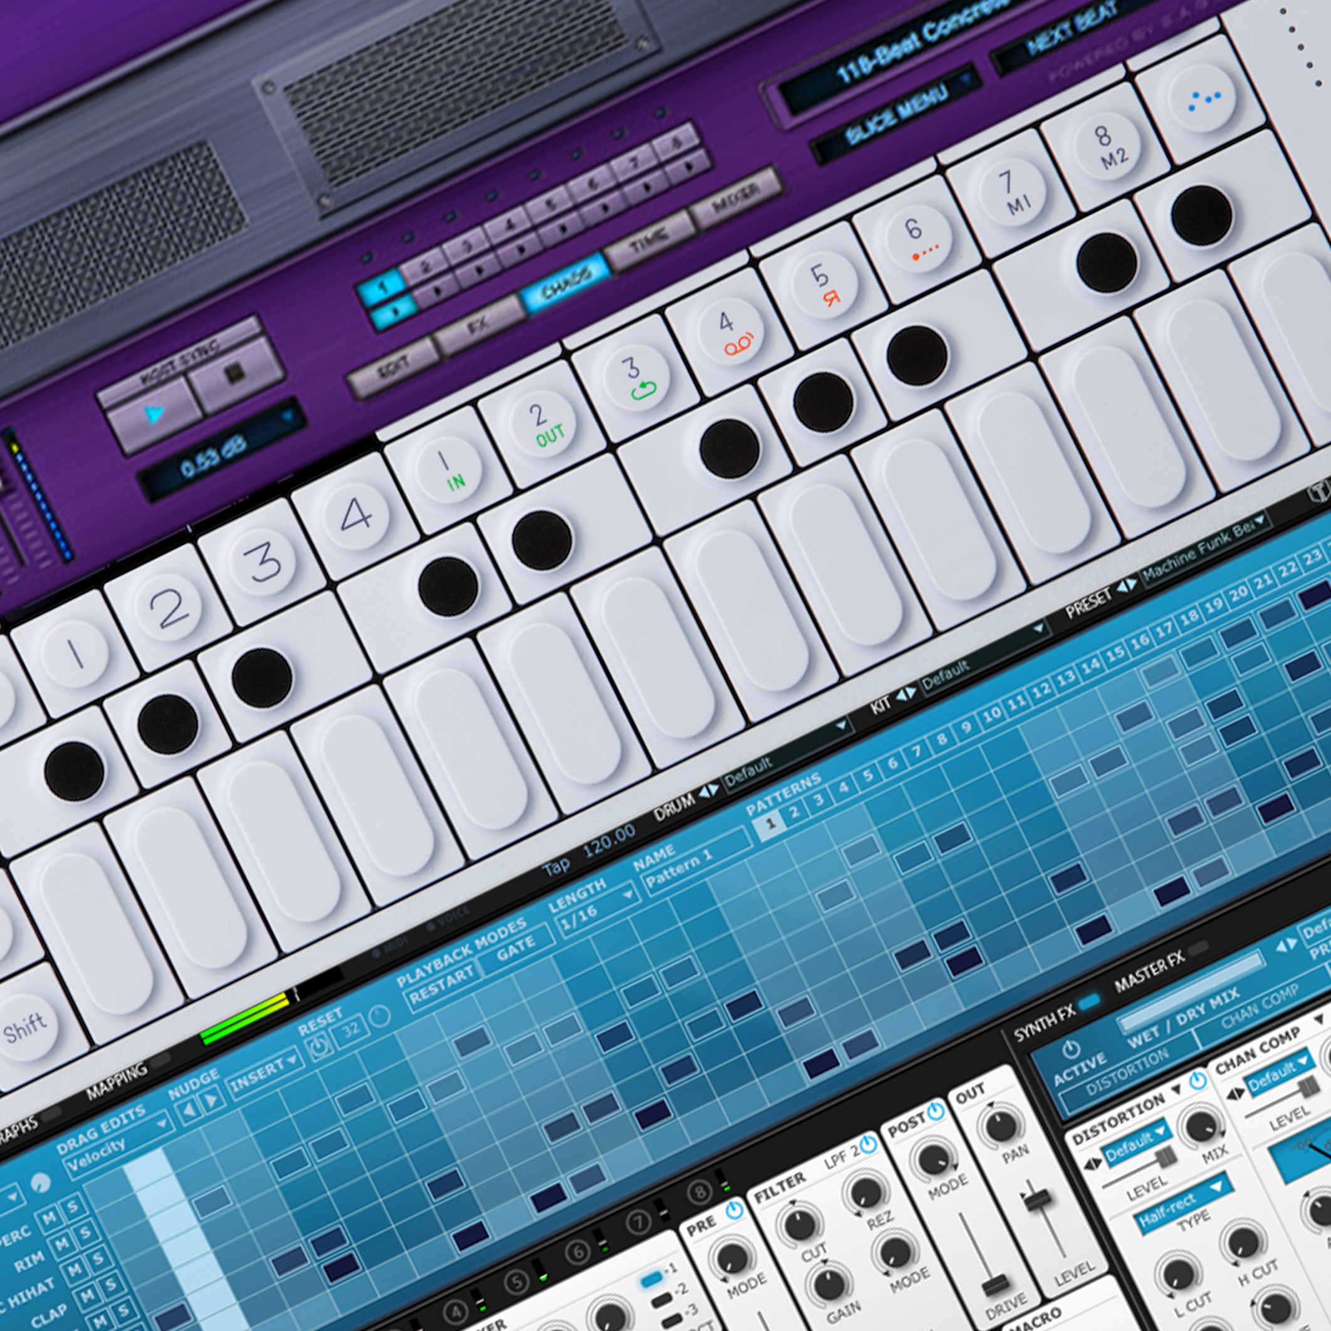Click the OP-1 key 8 M2
1331x1331 pixels.
click(1107, 145)
